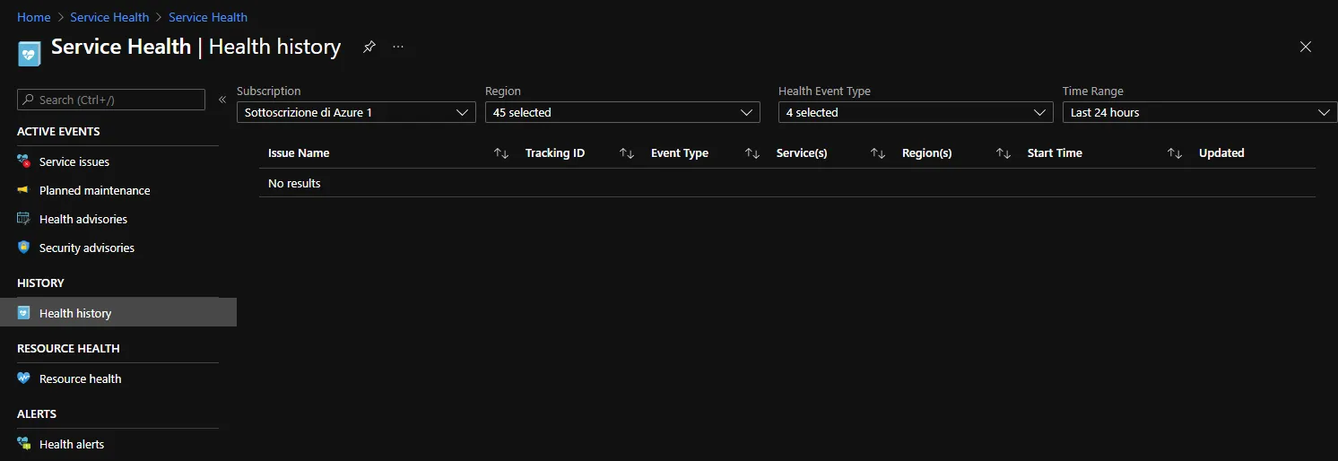
Task: Sort by Service(s) column arrows
Action: [878, 153]
